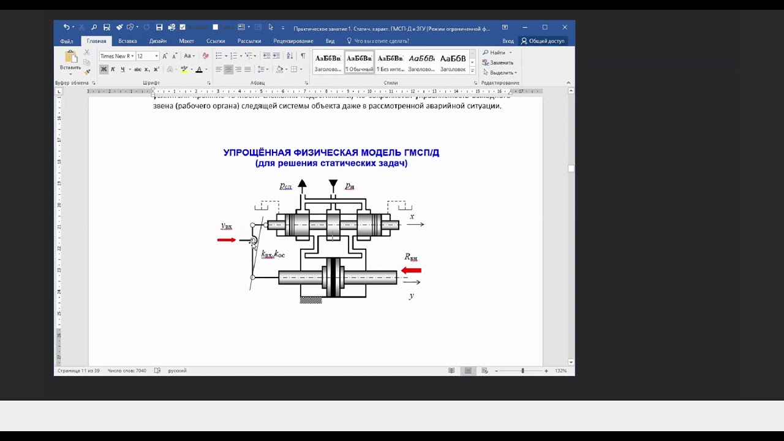Open print preview magnifier in quick access toolbar
The height and width of the screenshot is (441, 784).
94,27
